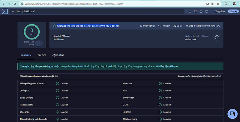
Task: Click the 0/67 detection score circle
Action: (x=32, y=32)
